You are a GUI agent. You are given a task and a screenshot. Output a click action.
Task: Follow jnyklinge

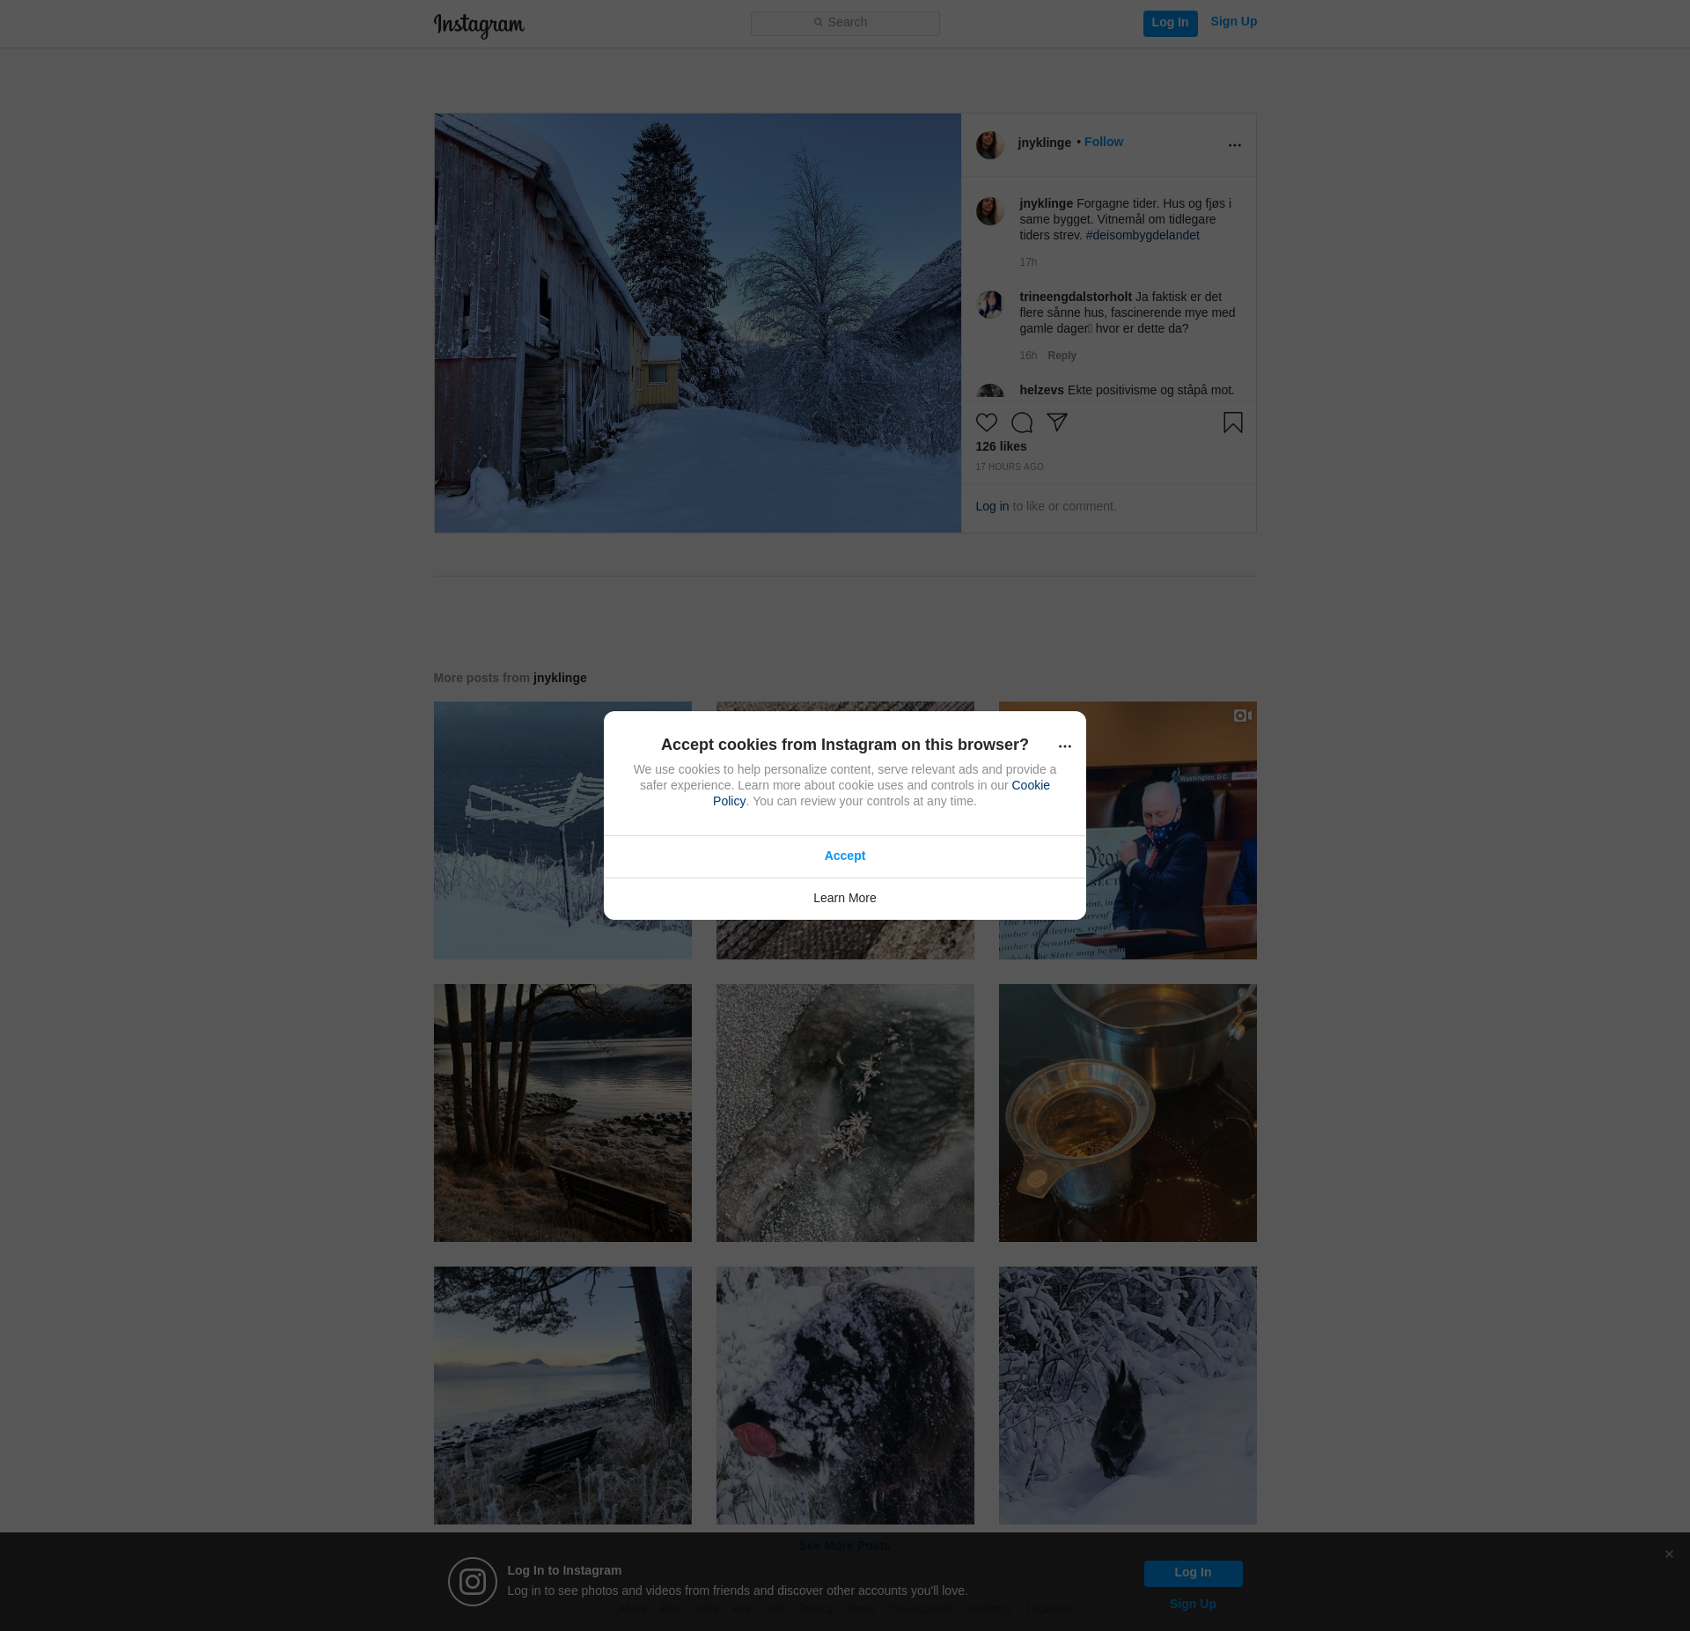[1104, 142]
